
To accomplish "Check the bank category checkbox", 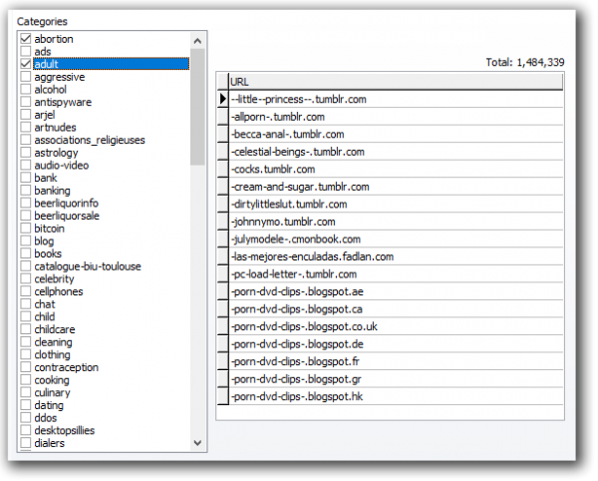I will (26, 178).
